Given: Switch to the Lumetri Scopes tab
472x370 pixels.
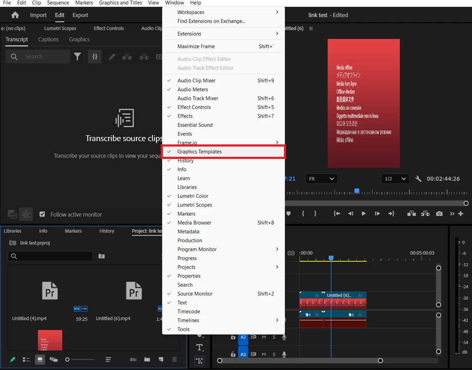Looking at the screenshot, I should pos(60,28).
